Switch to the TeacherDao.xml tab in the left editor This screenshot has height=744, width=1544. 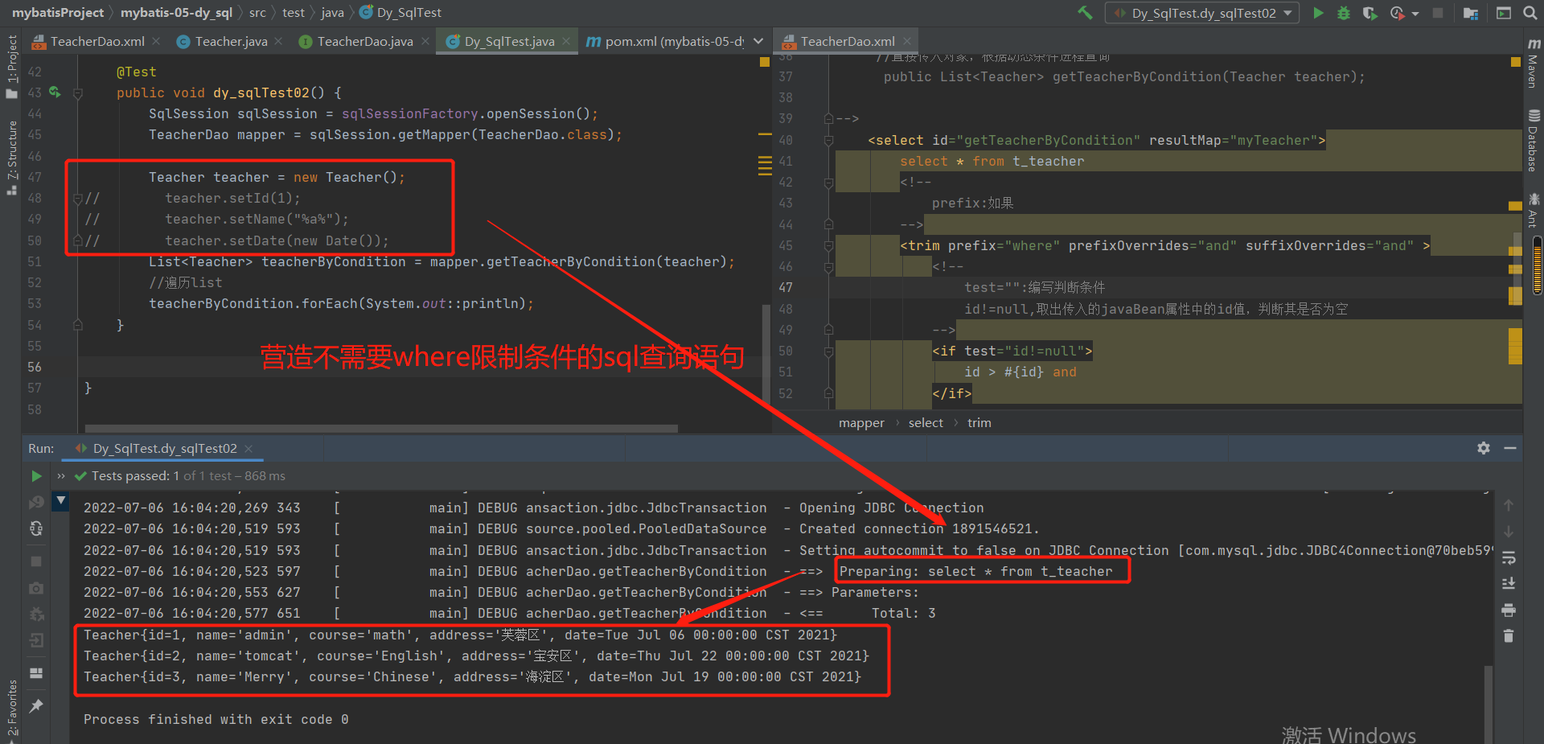coord(97,41)
